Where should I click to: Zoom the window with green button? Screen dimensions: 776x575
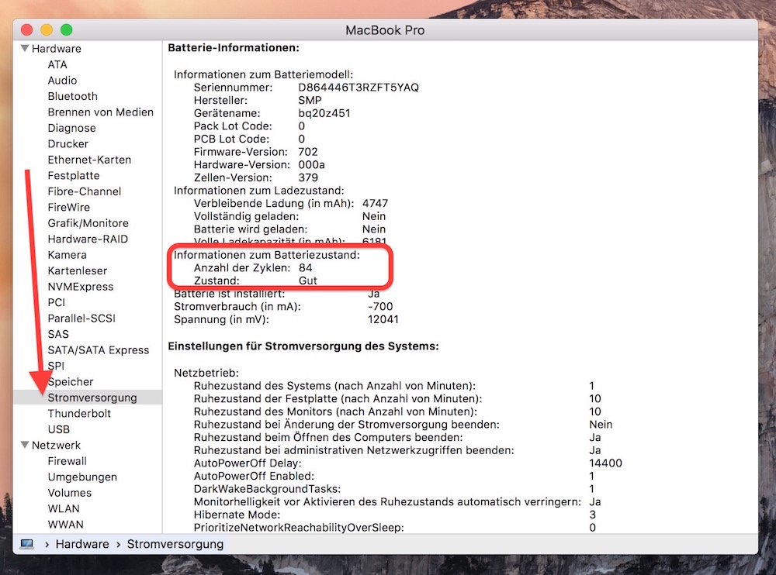pos(66,30)
